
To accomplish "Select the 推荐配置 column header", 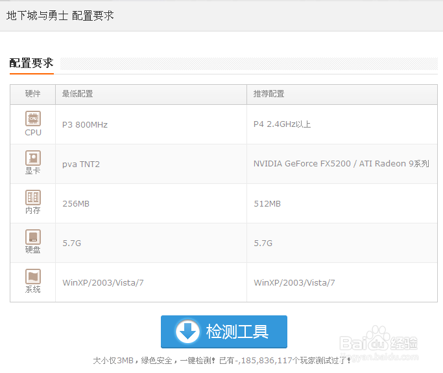I will pyautogui.click(x=342, y=94).
